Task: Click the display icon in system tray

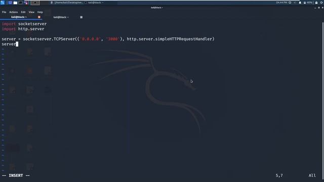Action: tap(290, 3)
